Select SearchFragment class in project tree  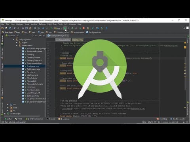(33, 93)
